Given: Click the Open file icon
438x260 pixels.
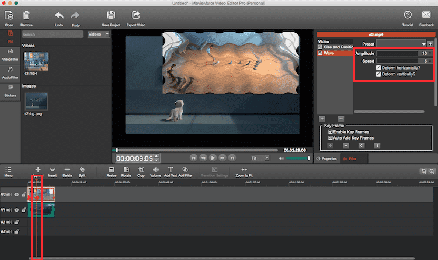Looking at the screenshot, I should click(9, 15).
